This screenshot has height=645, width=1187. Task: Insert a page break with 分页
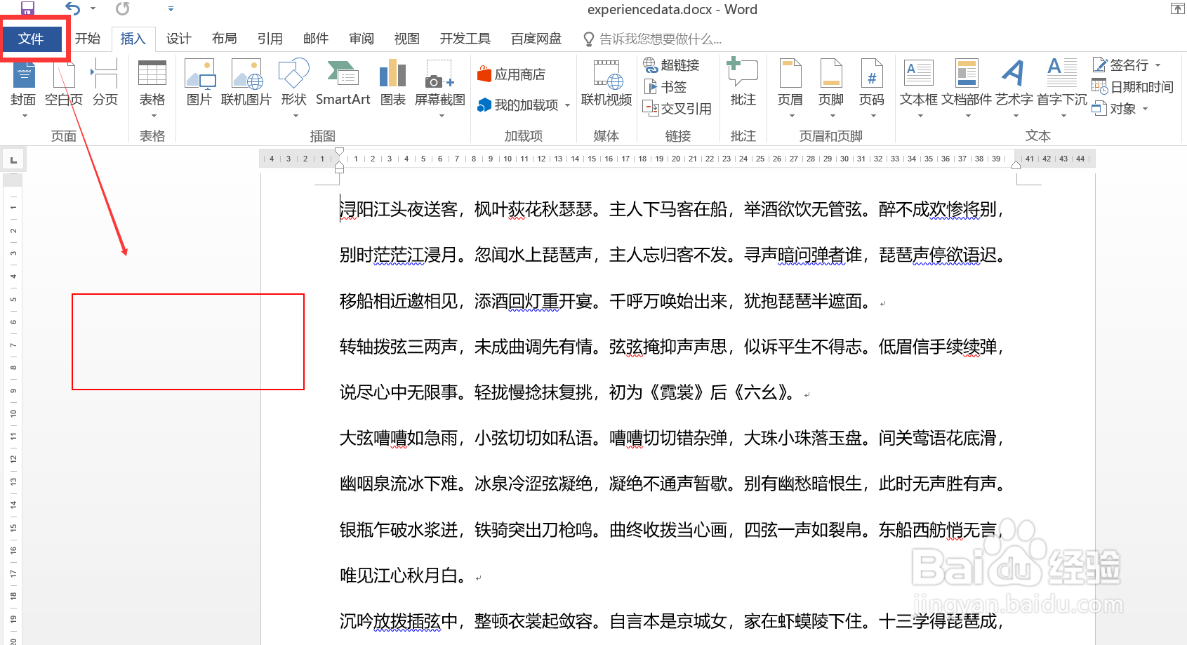(x=105, y=83)
